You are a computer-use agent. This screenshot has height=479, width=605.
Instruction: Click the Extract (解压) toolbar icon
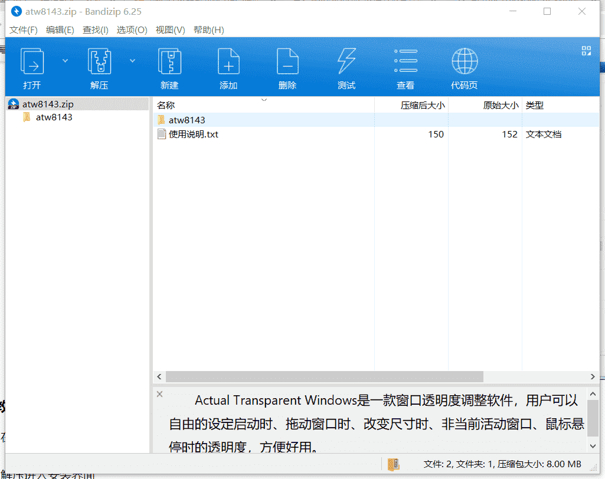[x=100, y=62]
